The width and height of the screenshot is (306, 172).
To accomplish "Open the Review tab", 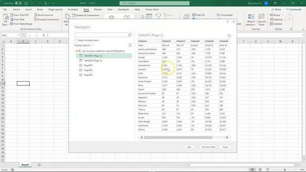I will pyautogui.click(x=98, y=10).
